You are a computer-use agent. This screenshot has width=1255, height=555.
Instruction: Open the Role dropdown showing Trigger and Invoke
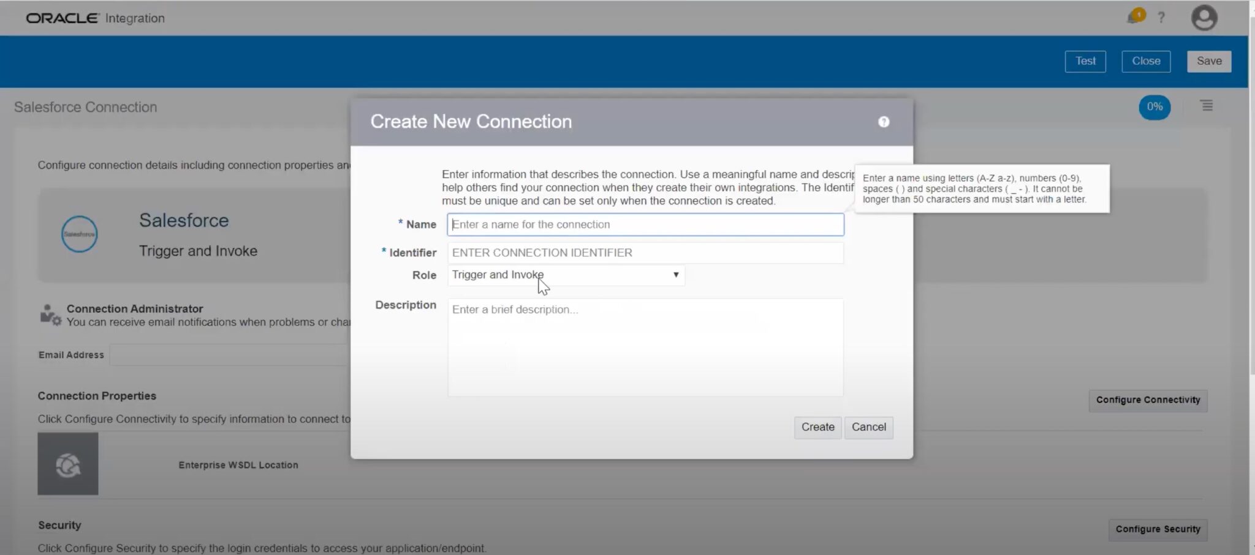click(x=566, y=275)
